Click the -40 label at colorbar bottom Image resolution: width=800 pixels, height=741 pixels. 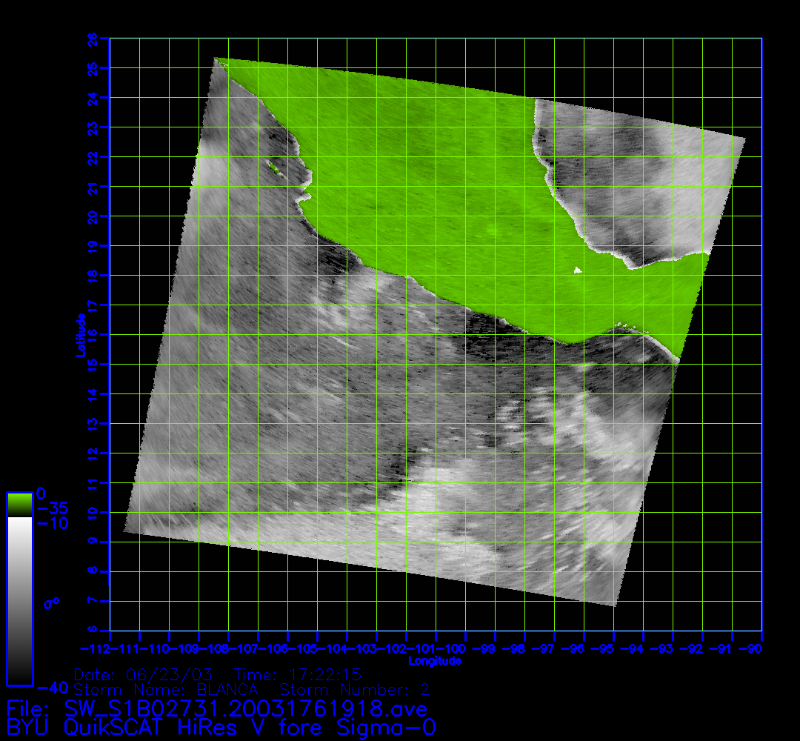click(53, 687)
